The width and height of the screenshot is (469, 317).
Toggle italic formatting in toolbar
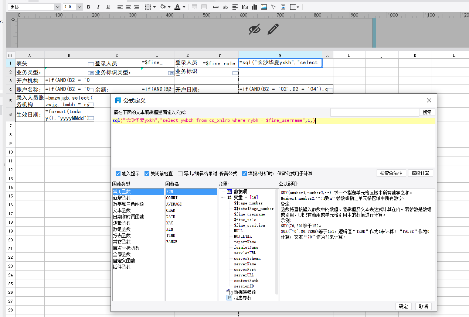(x=98, y=7)
